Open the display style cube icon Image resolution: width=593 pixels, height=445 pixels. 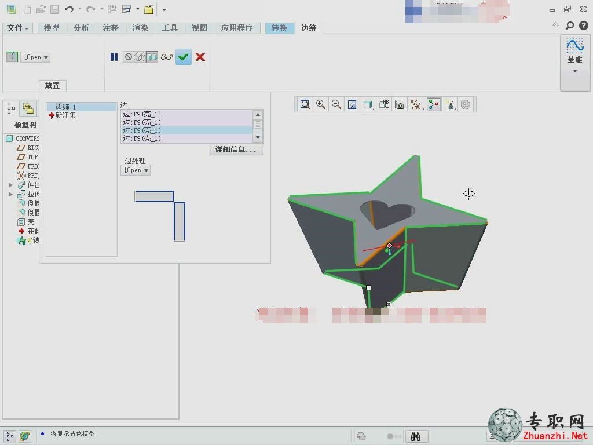[368, 104]
